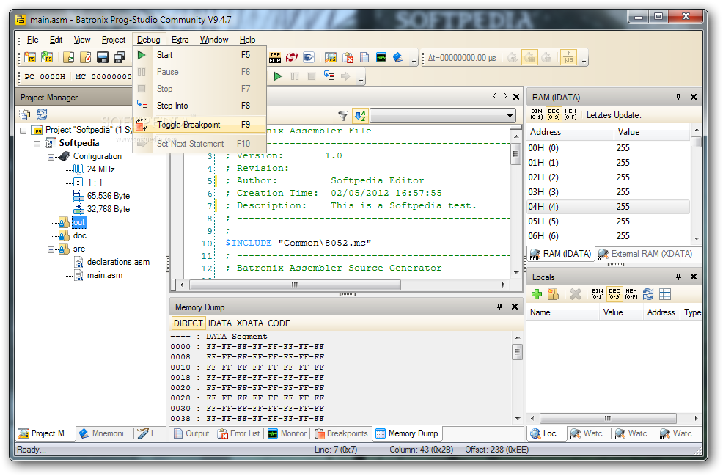
Task: Pin the Locals panel
Action: (678, 277)
